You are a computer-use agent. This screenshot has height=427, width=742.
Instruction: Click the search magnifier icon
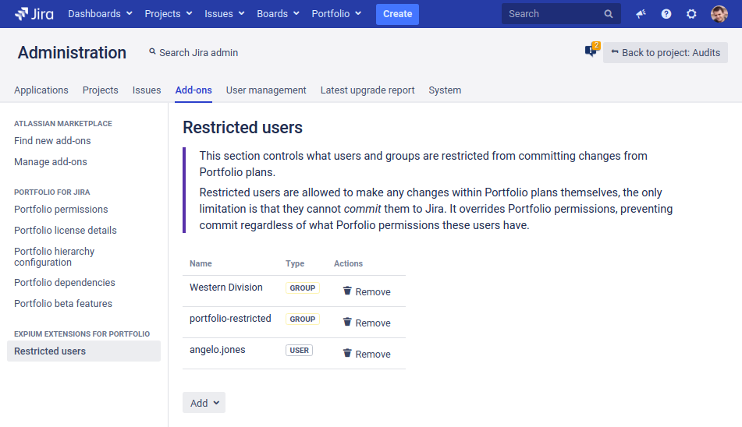(x=609, y=14)
